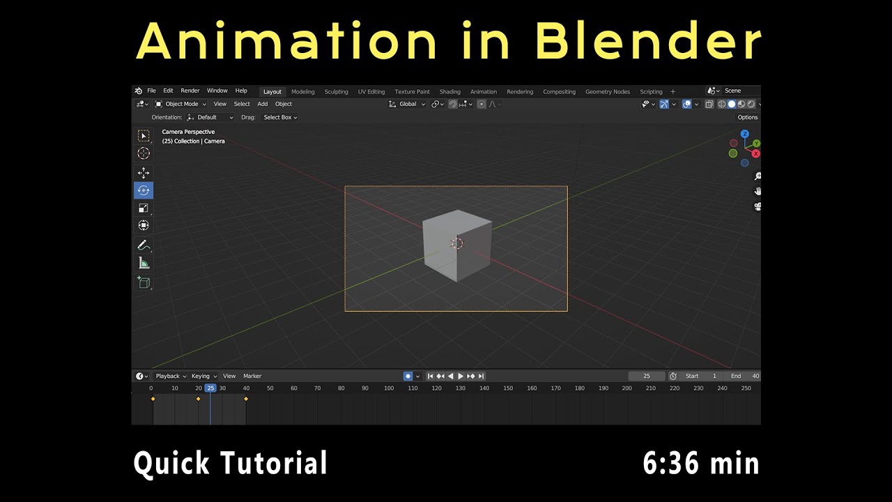Select the Move tool
Image resolution: width=892 pixels, height=502 pixels.
click(144, 173)
